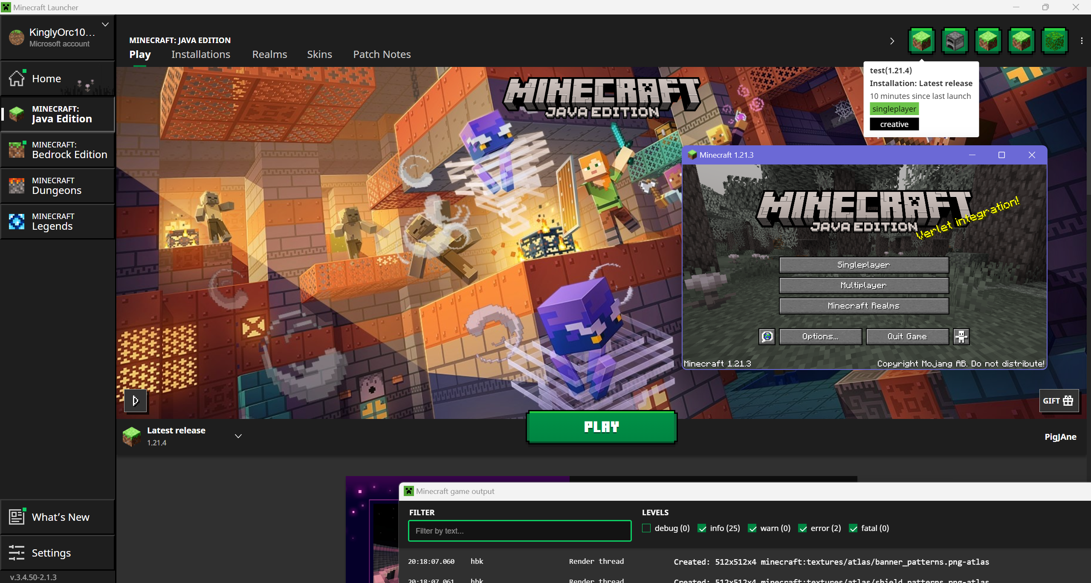
Task: Uncheck the info log level checkbox
Action: (702, 528)
